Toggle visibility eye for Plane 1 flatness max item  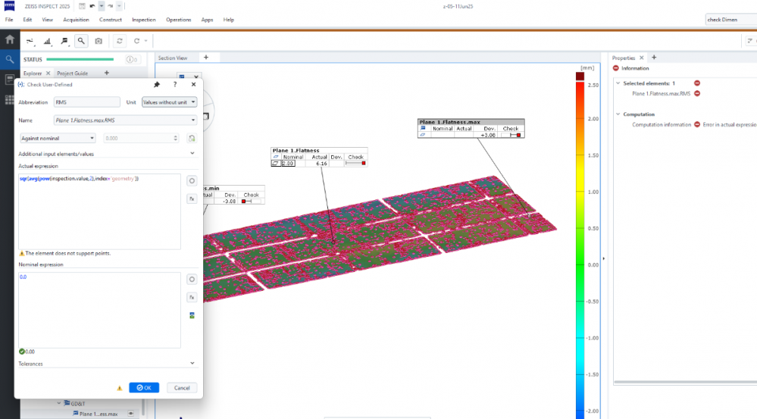click(x=131, y=414)
